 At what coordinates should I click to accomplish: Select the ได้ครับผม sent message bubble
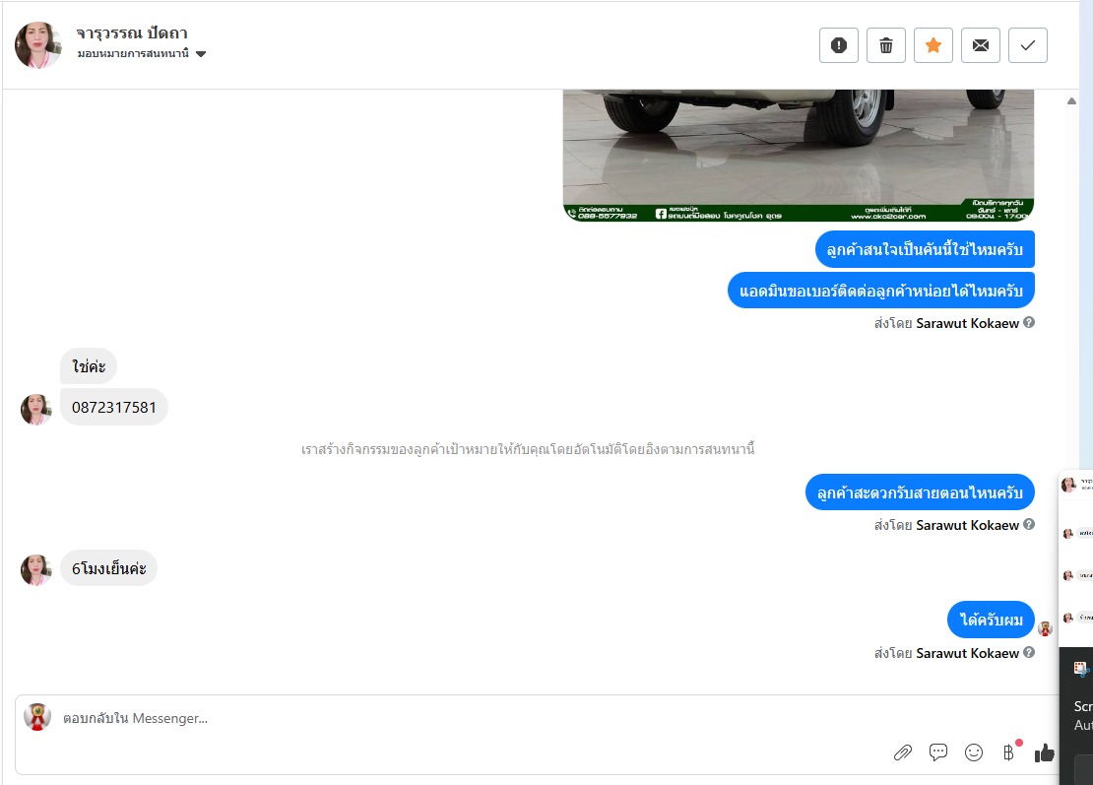(991, 620)
